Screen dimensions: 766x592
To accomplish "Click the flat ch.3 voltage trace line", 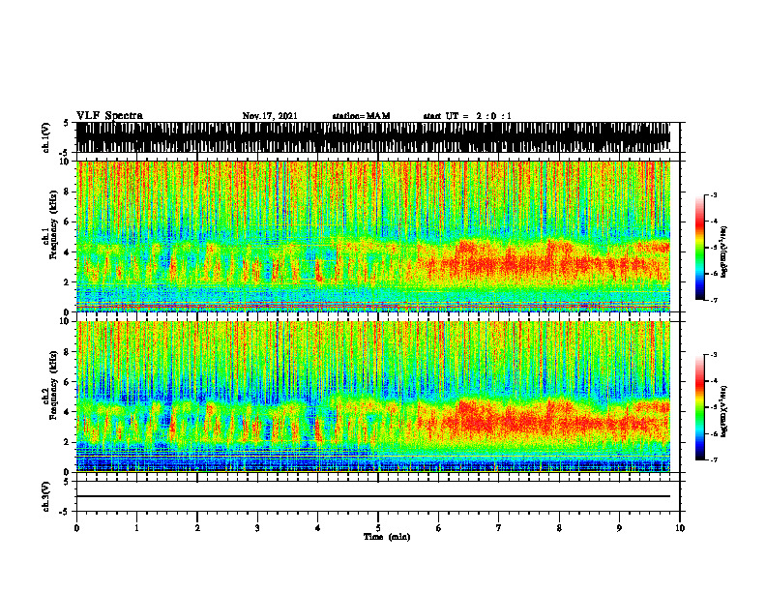I will pyautogui.click(x=373, y=496).
